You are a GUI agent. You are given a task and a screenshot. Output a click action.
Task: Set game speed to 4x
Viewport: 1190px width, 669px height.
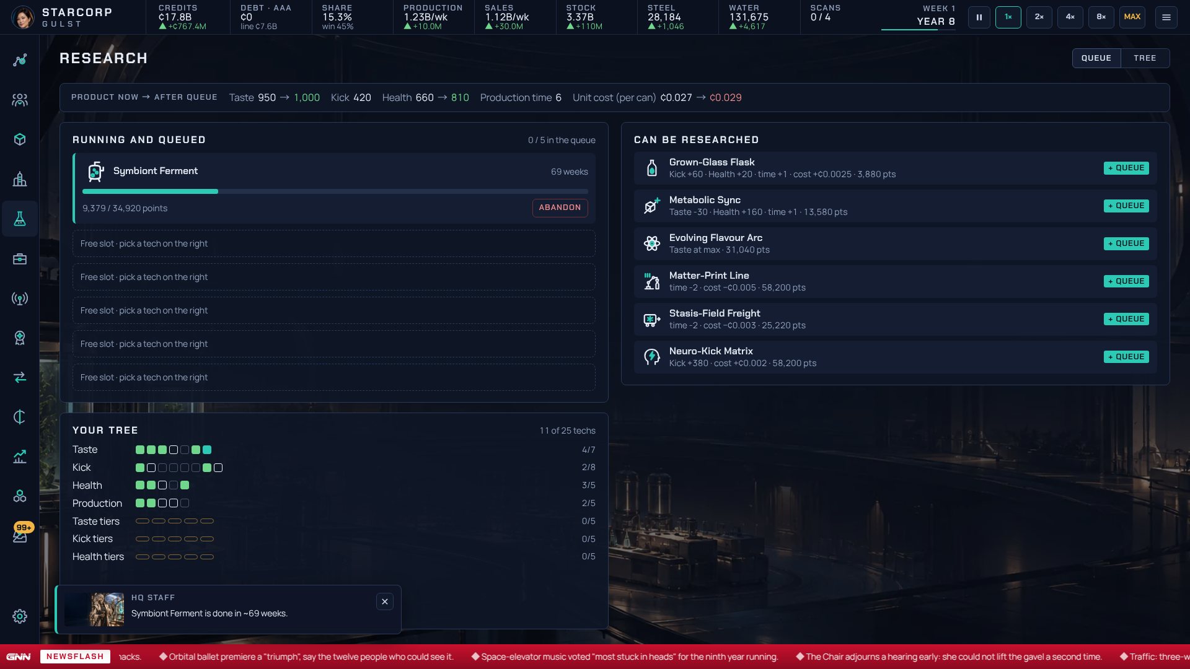1070,17
